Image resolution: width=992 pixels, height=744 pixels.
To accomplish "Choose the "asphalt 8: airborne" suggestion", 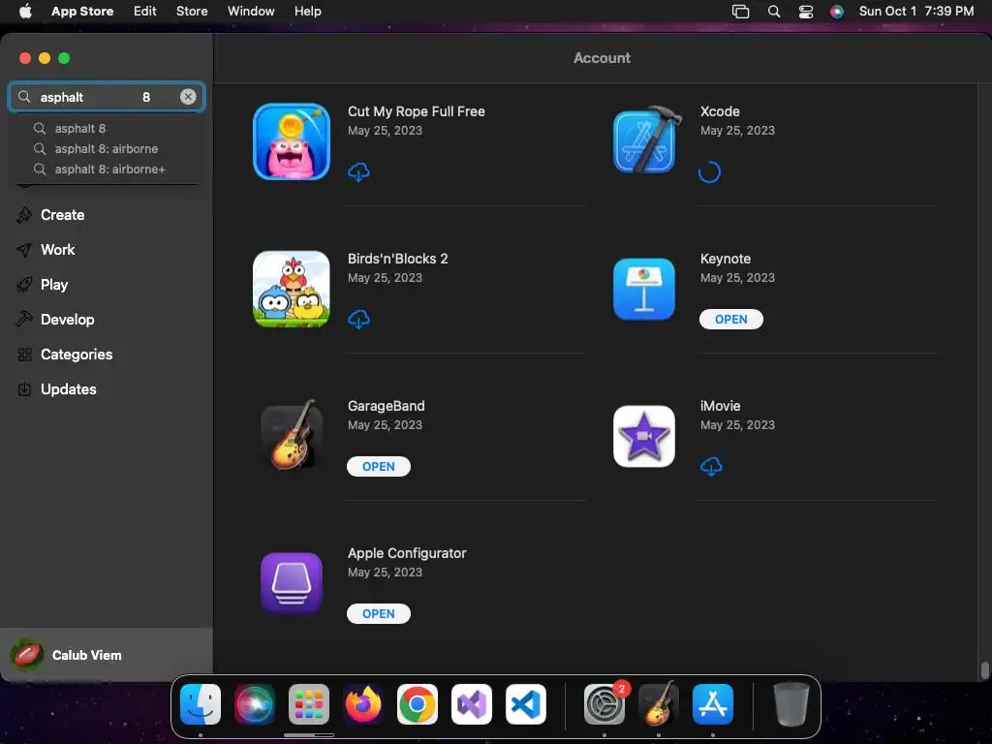I will tap(107, 148).
